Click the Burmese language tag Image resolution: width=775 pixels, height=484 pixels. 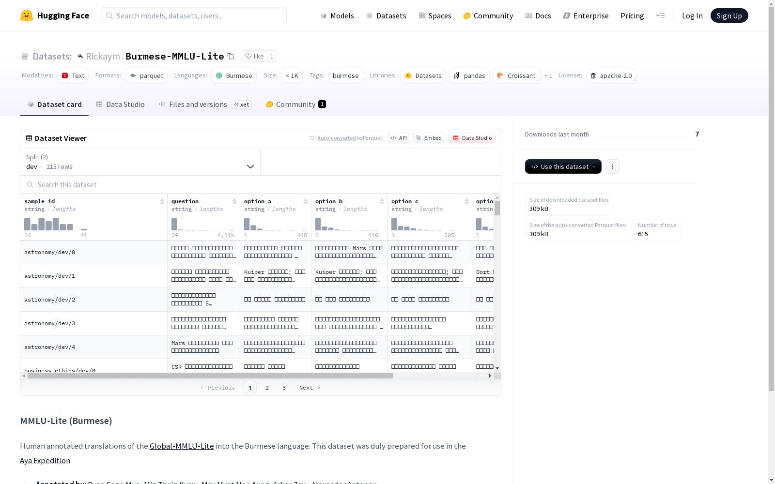[234, 76]
